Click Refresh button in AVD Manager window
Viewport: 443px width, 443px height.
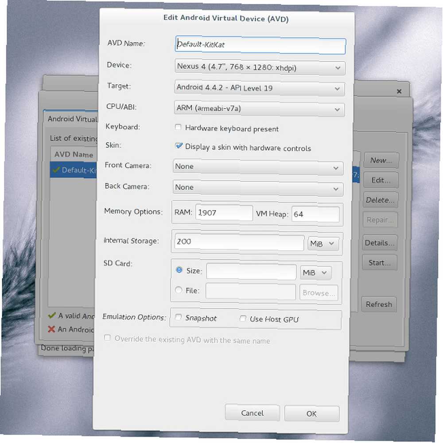pyautogui.click(x=379, y=304)
